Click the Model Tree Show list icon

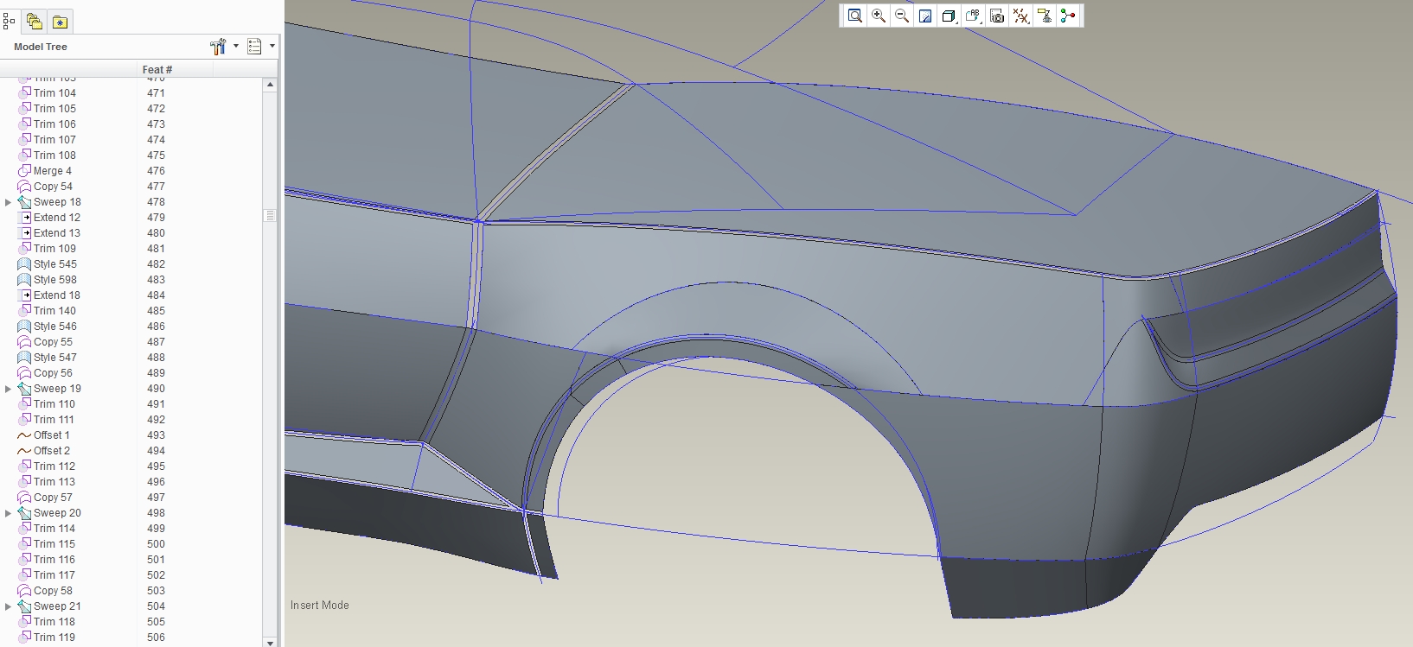pos(254,47)
